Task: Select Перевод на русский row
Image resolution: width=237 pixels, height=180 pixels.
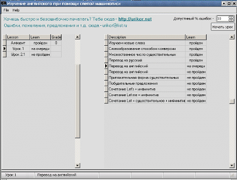Action: 155,60
